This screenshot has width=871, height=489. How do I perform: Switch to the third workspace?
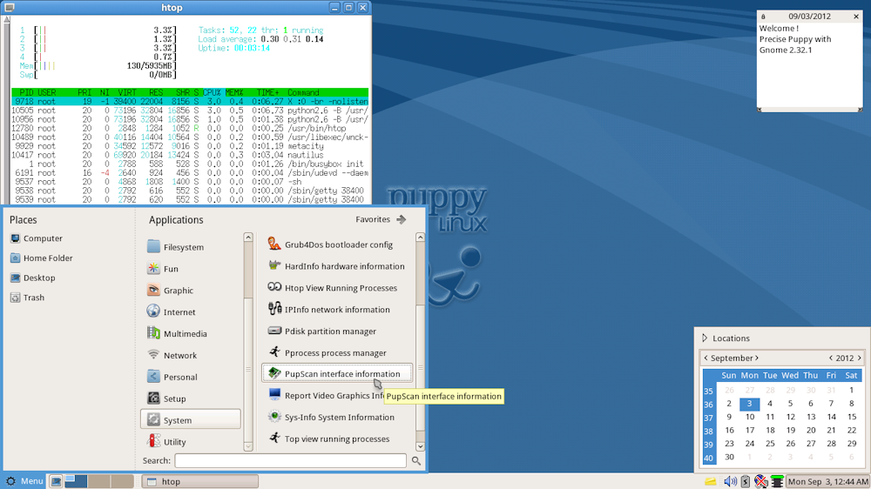[x=122, y=481]
